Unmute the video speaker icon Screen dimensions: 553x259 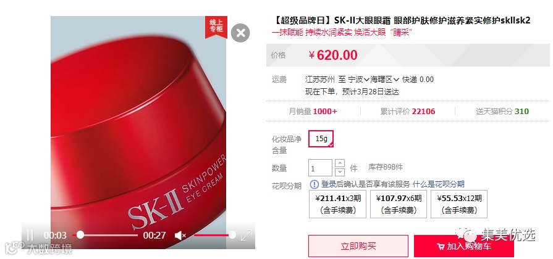click(x=180, y=236)
